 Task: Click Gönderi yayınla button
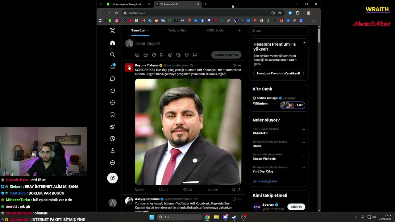click(226, 55)
